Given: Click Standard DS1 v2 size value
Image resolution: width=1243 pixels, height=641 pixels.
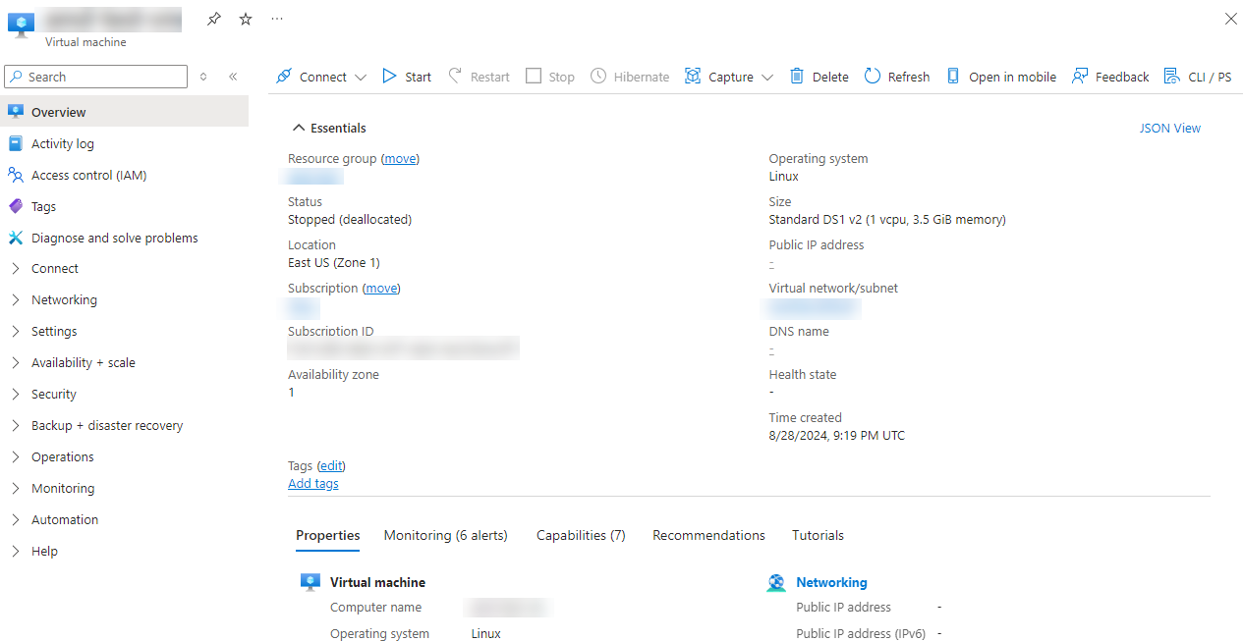Looking at the screenshot, I should [x=887, y=219].
